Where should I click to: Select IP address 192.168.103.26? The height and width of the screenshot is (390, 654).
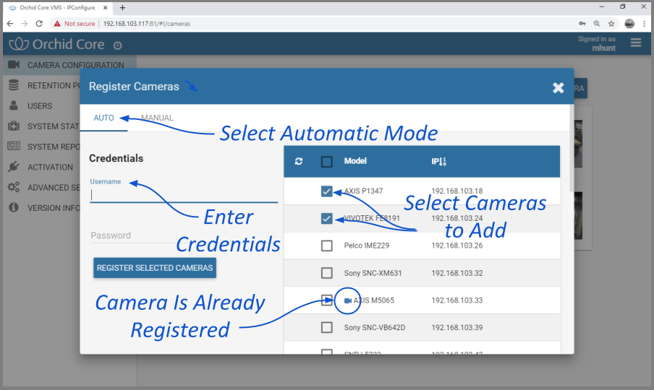click(x=457, y=246)
